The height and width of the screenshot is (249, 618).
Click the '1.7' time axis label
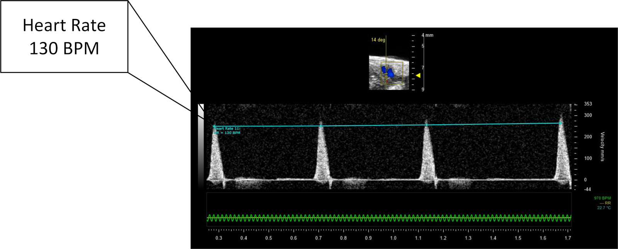(568, 238)
